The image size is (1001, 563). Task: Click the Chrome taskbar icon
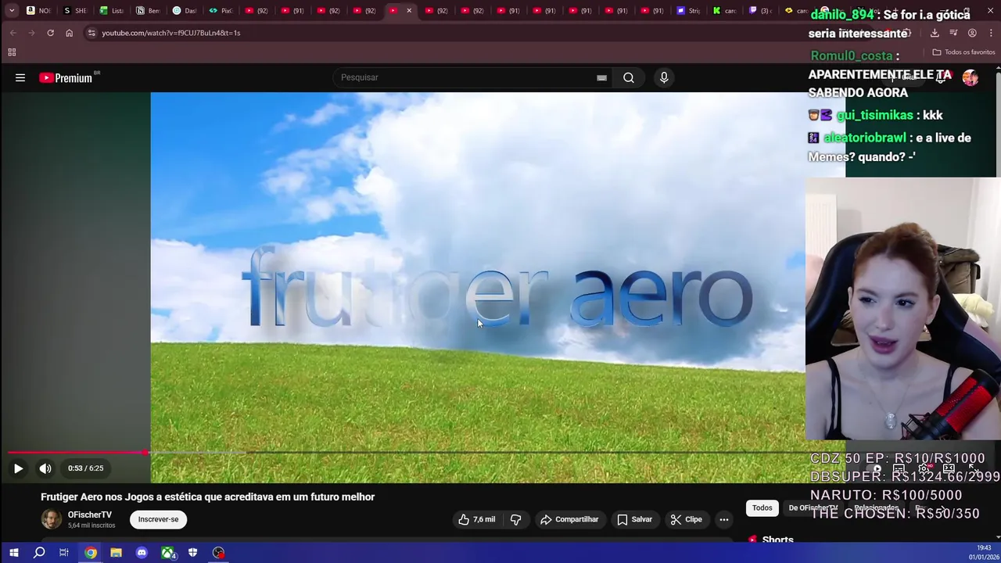[91, 553]
